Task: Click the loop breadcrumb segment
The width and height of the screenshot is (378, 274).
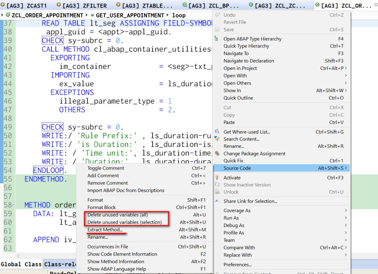Action: 178,15
